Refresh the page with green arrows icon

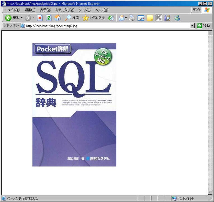point(49,18)
